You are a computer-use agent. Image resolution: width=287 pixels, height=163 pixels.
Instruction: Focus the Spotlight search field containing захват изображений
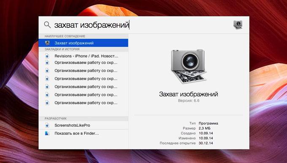[92, 25]
